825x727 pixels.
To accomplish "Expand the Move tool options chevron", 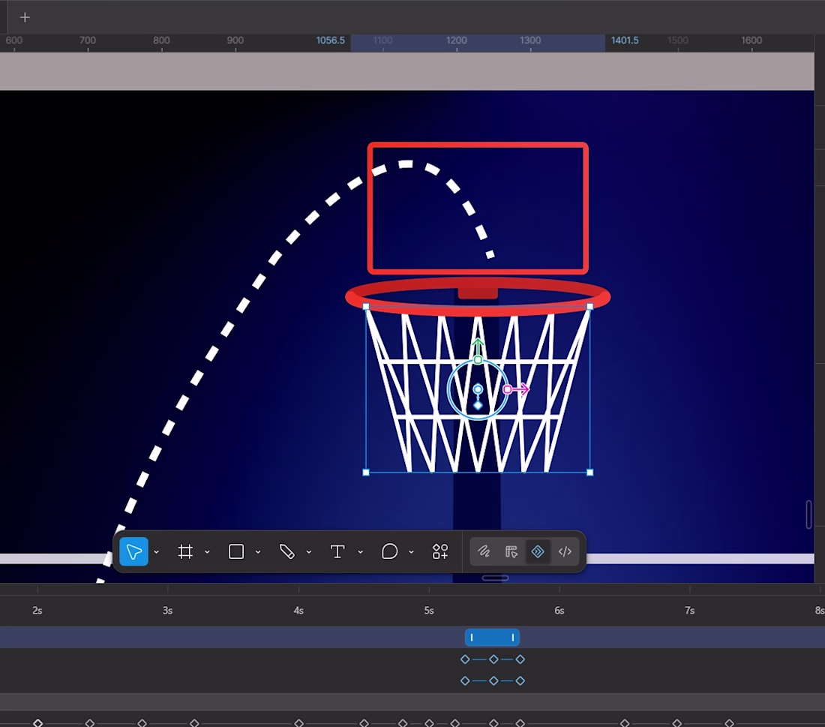I will pyautogui.click(x=156, y=552).
